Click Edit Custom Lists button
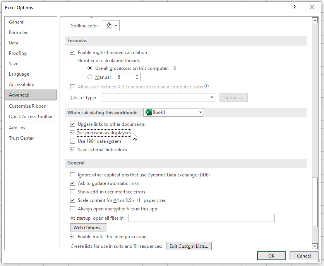Screen dimensions: 324x266 click(x=189, y=246)
